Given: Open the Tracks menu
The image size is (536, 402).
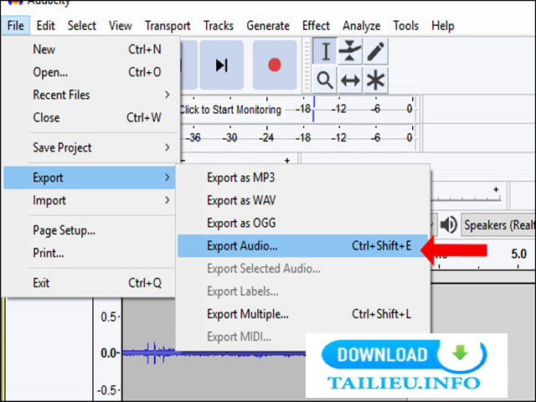Looking at the screenshot, I should (219, 26).
